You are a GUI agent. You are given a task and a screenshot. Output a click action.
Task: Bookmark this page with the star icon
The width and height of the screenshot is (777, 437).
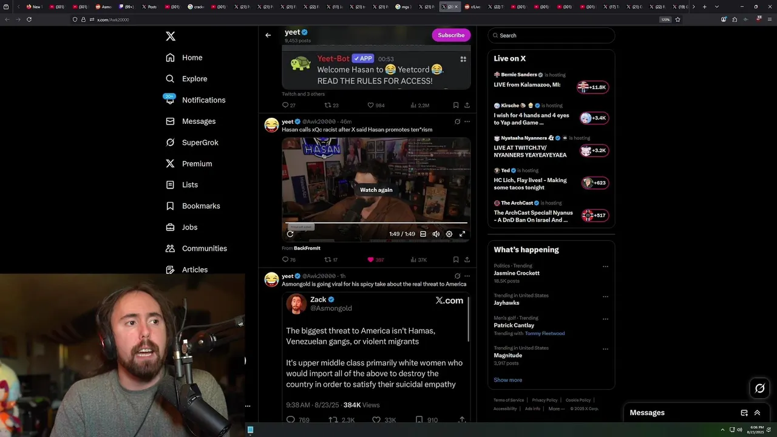[x=677, y=19]
